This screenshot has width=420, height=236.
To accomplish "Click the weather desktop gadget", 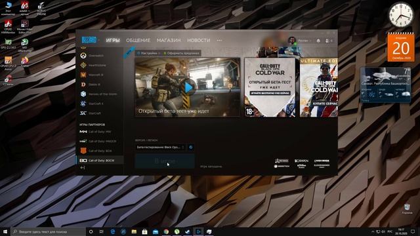I will tap(385, 85).
